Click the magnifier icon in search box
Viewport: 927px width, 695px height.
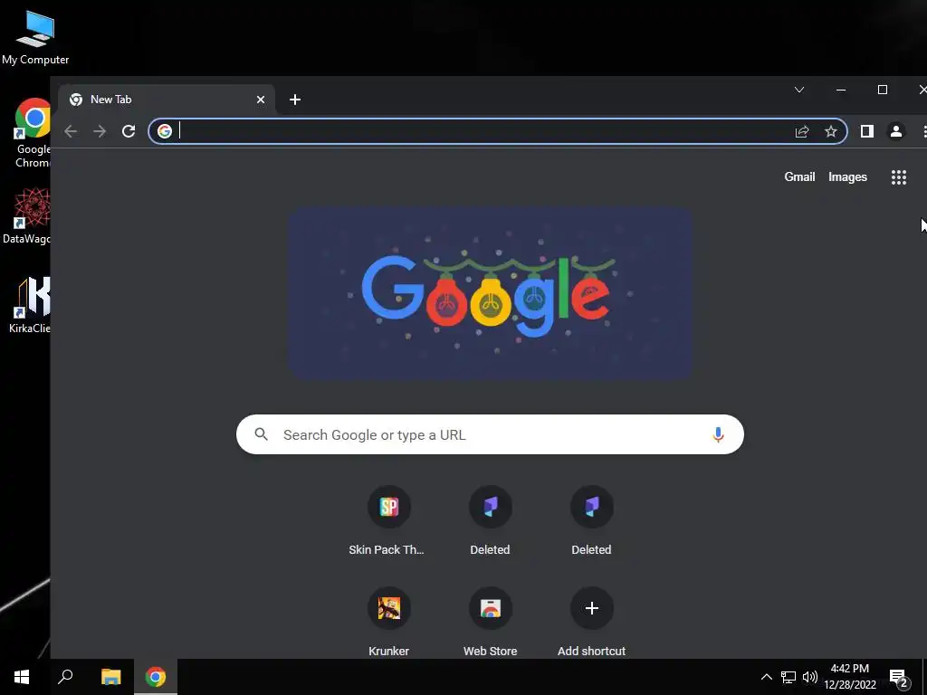(x=262, y=434)
